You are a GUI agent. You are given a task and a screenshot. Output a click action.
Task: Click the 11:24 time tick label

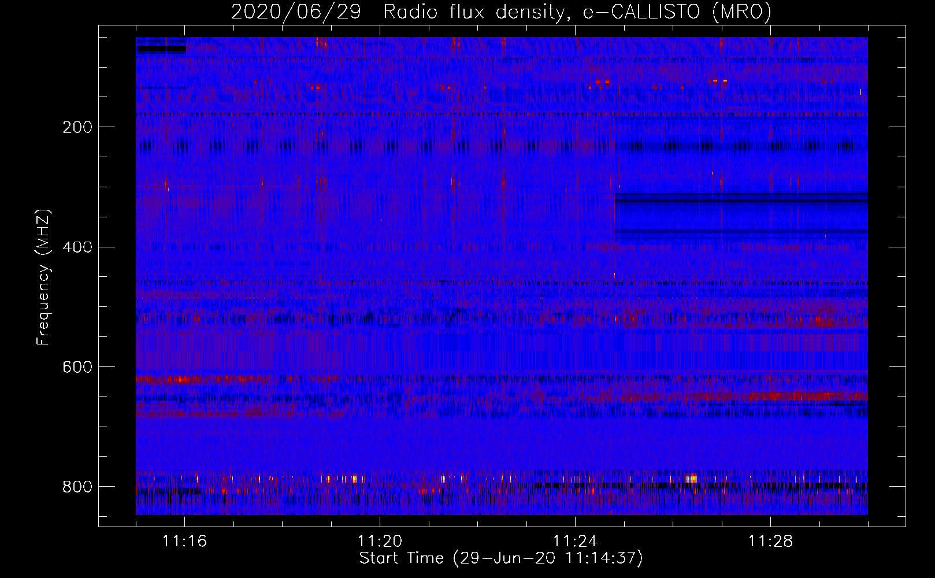[x=575, y=542]
